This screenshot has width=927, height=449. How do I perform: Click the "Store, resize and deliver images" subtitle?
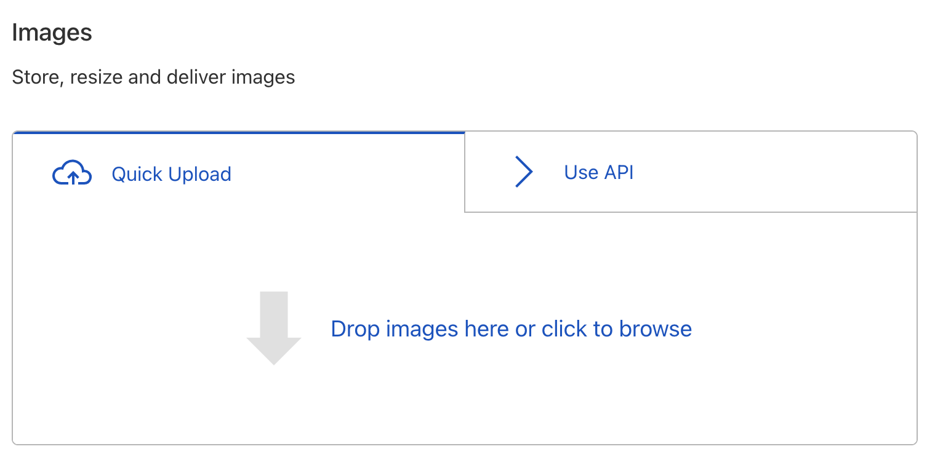click(x=153, y=77)
